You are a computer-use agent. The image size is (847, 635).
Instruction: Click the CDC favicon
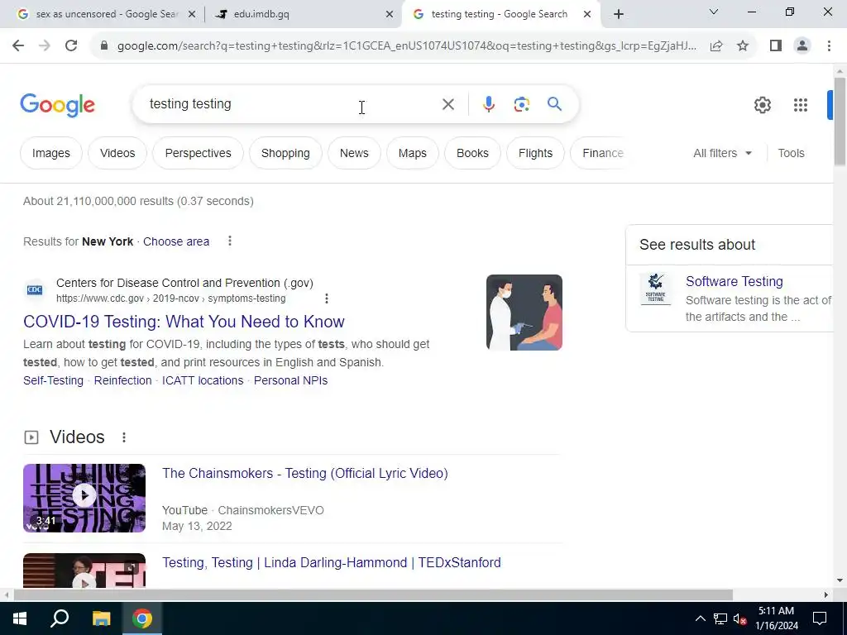point(35,290)
